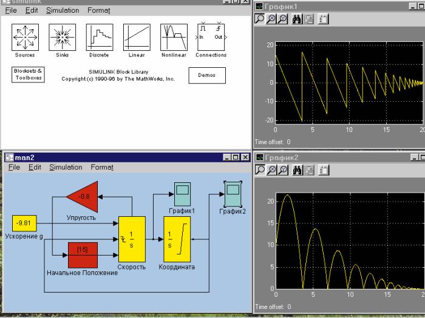This screenshot has width=425, height=318.
Task: Click the Blocksets & Toolboxes button
Action: pos(28,75)
